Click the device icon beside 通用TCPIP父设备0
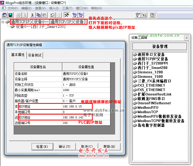 click(x=8, y=22)
